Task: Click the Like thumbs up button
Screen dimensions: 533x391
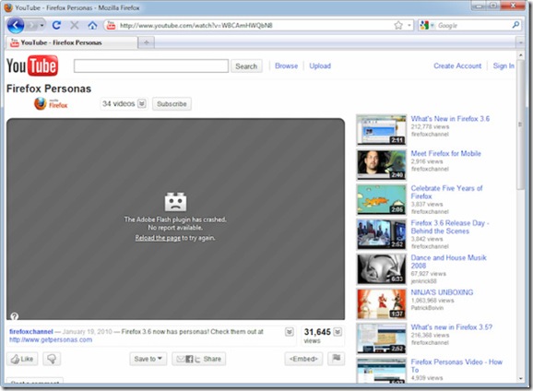Action: (x=22, y=359)
